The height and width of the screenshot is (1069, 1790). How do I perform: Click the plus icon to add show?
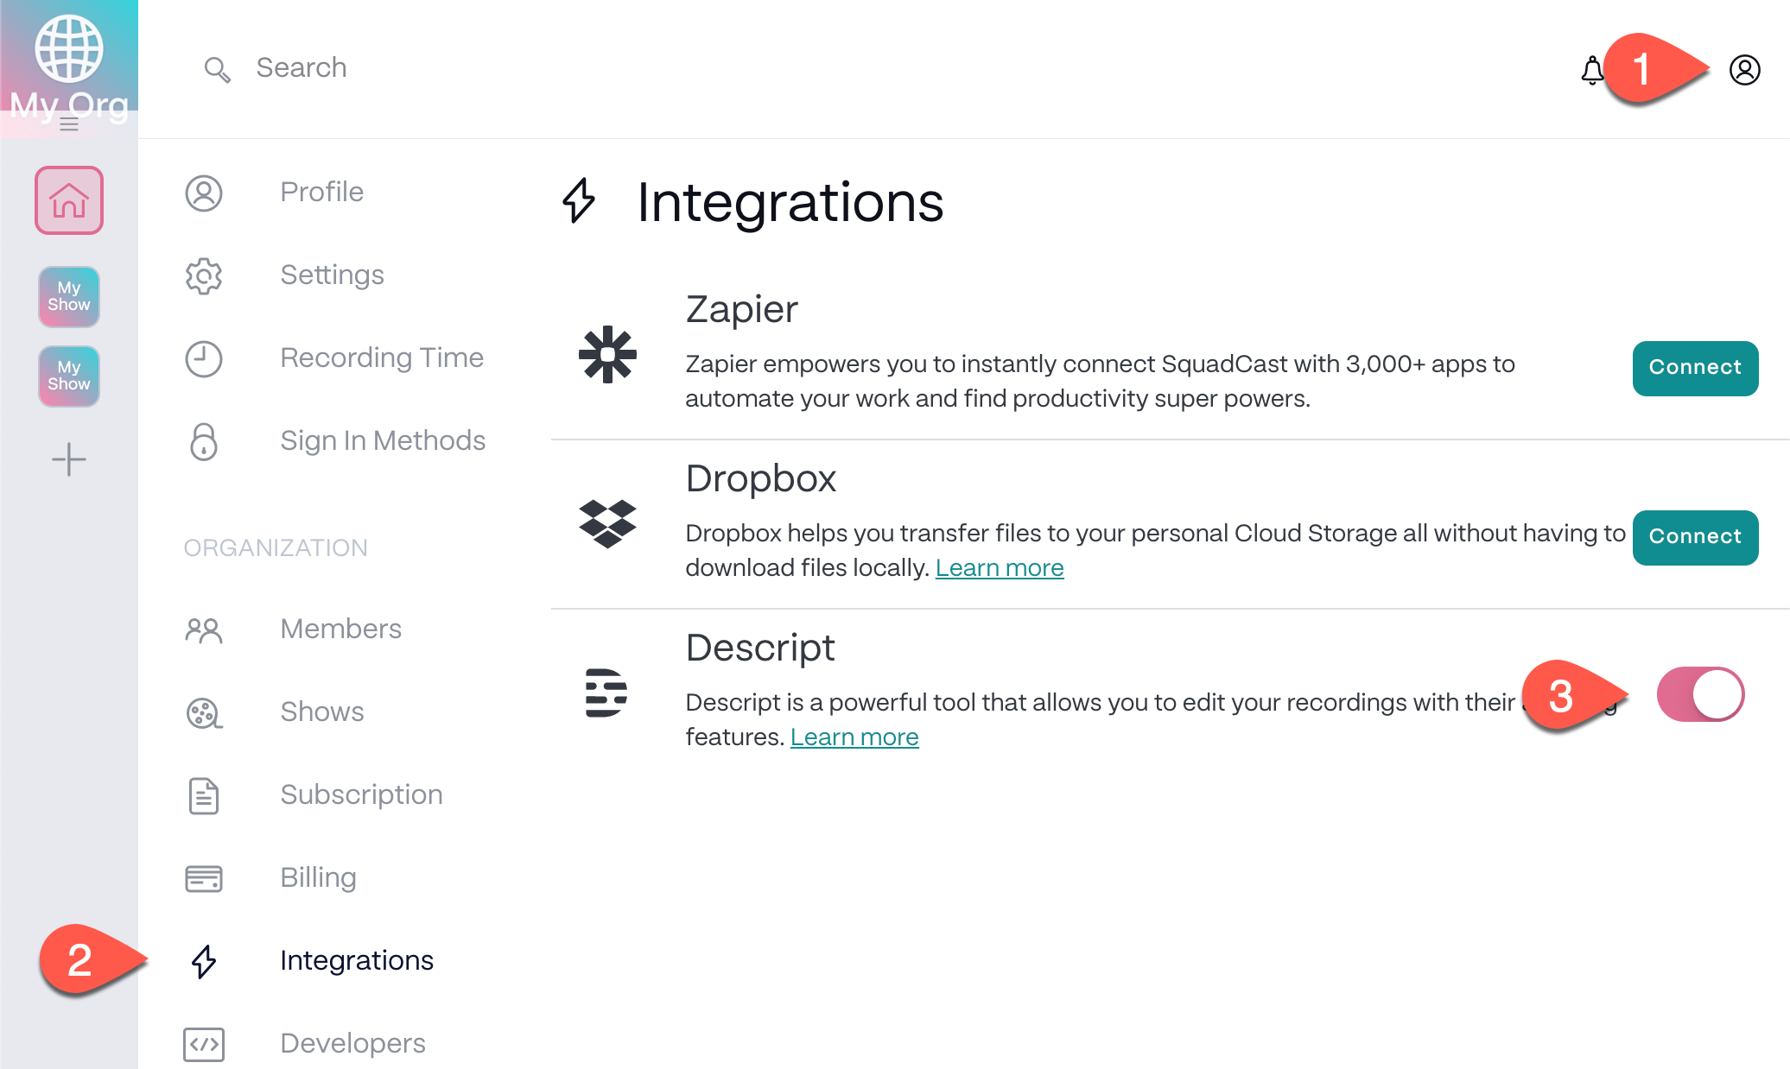click(x=69, y=459)
